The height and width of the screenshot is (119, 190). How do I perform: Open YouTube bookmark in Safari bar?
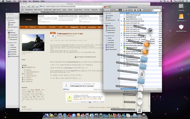[x=87, y=10]
